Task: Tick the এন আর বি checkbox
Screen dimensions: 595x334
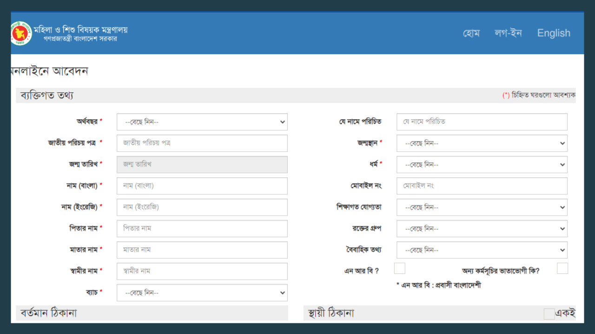Action: tap(399, 269)
